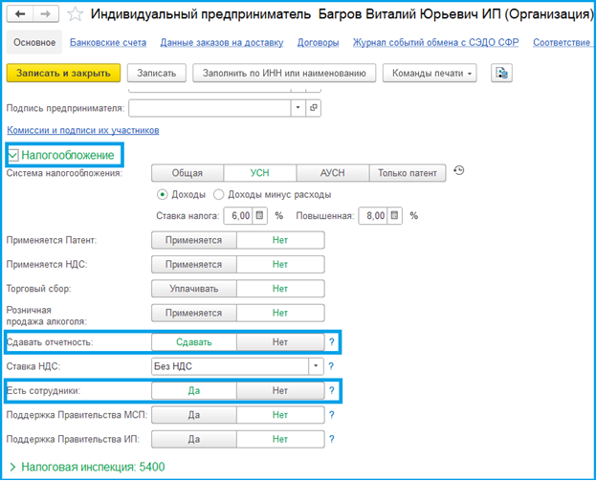Image resolution: width=596 pixels, height=481 pixels.
Task: Open the taxation system history clock icon
Action: coord(459,172)
